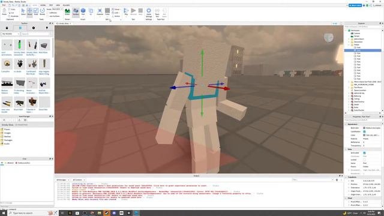Click the Lock tool in Edit group
384x216 pixels.
click(x=116, y=13)
